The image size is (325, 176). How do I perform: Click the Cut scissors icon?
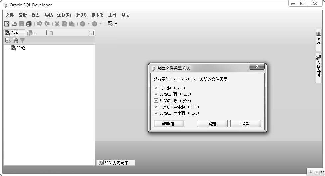(x=57, y=24)
